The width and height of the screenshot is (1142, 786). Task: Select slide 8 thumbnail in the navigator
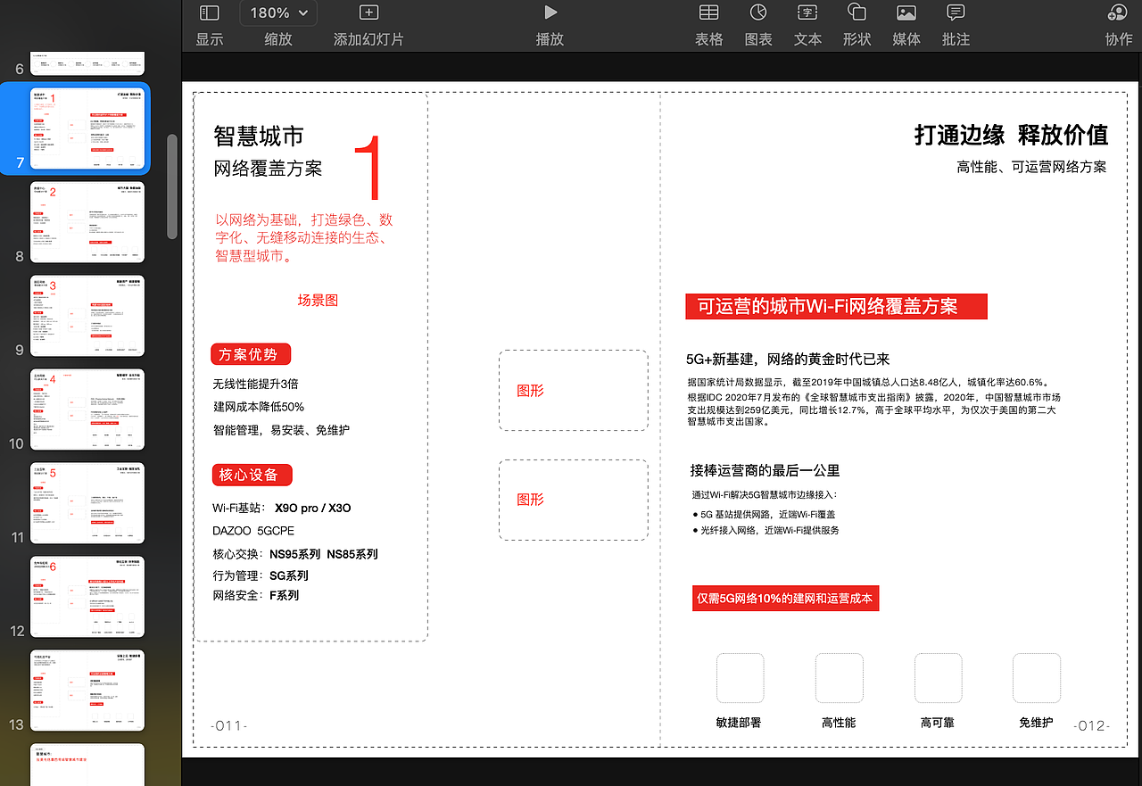(87, 221)
